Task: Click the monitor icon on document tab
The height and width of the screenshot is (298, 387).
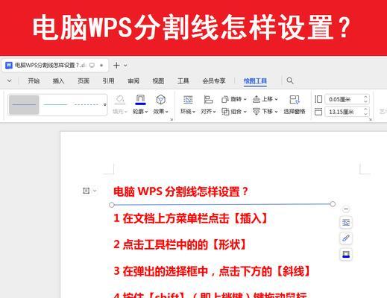Action: pos(92,66)
